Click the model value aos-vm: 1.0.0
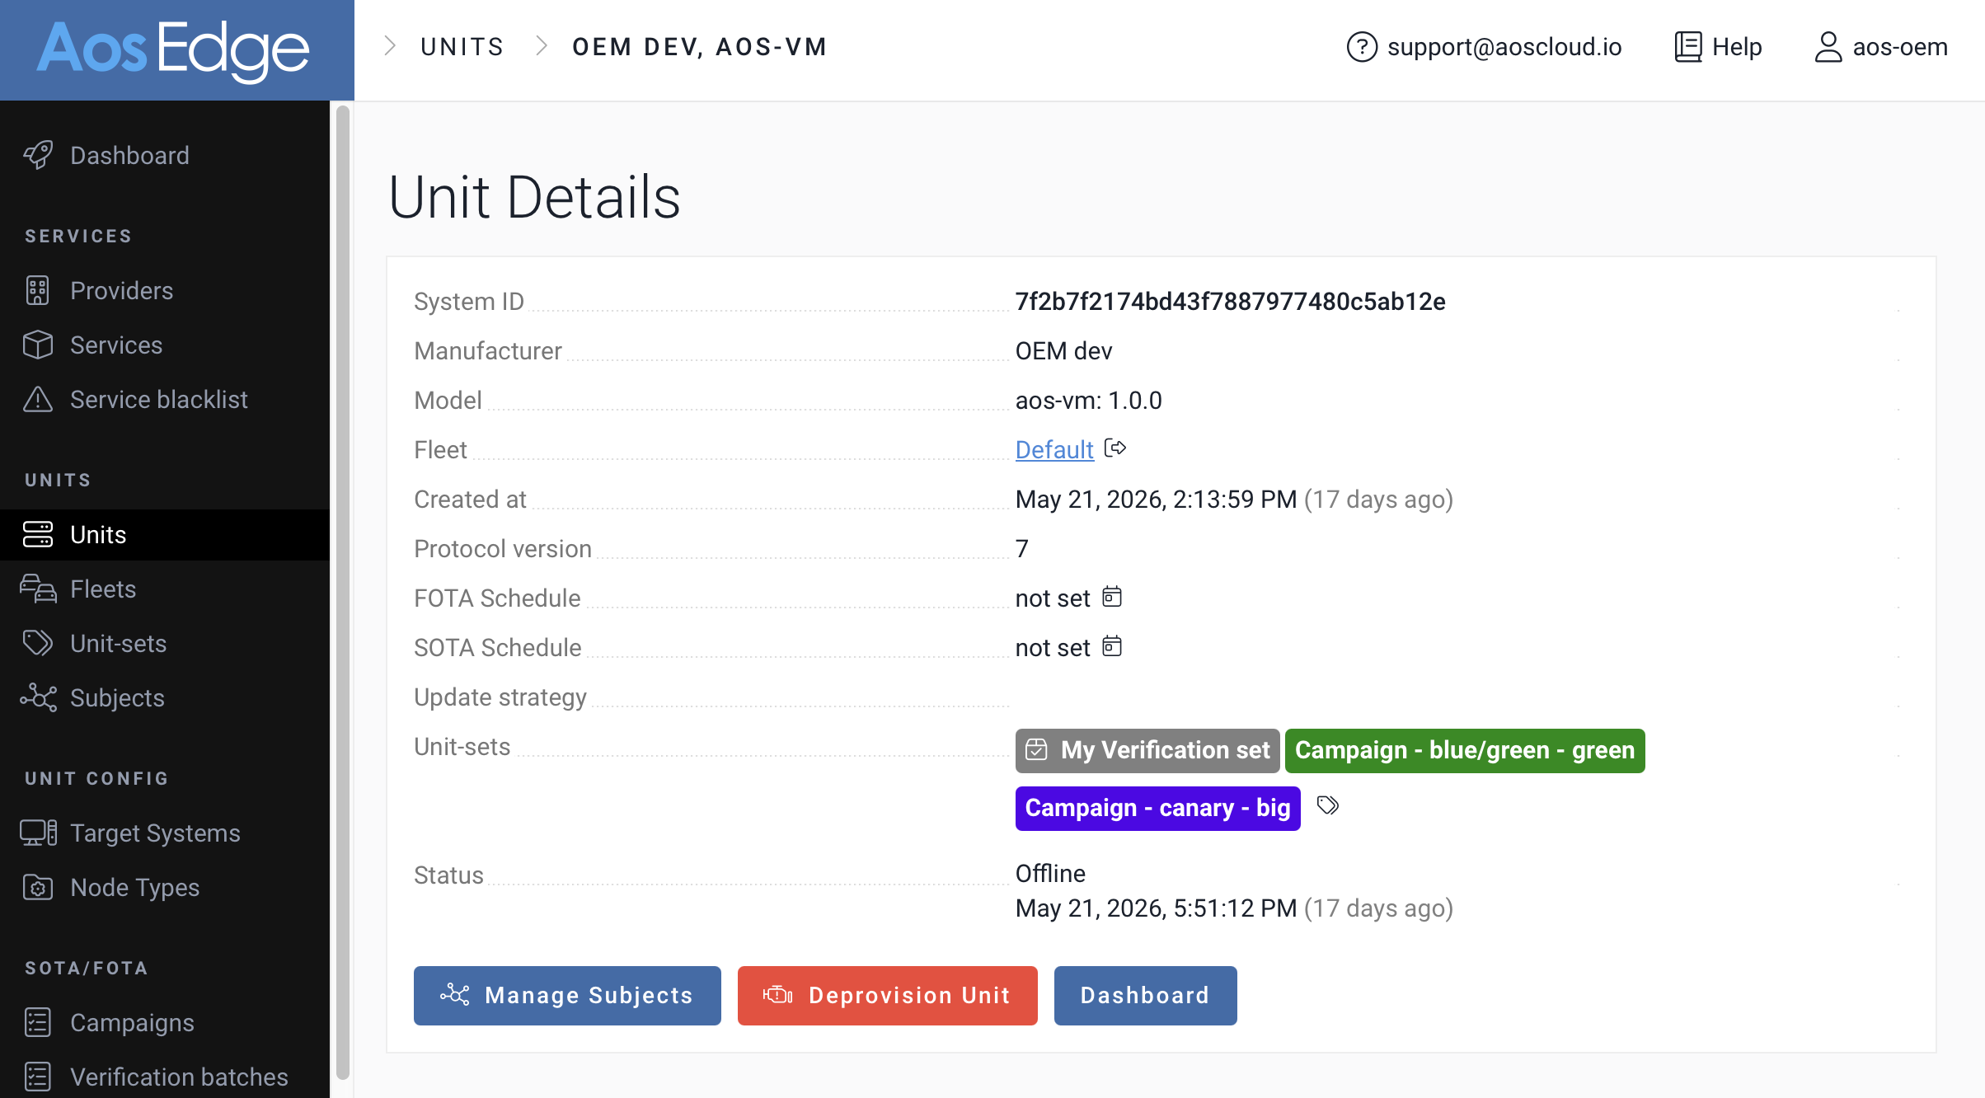The height and width of the screenshot is (1098, 1985). pos(1088,400)
